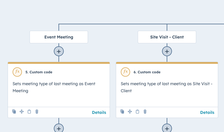Click the 6. Custom code title

(147, 72)
